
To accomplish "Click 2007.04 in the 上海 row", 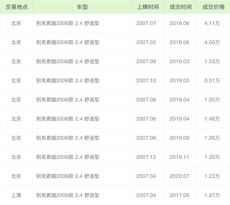I will coord(146,196).
